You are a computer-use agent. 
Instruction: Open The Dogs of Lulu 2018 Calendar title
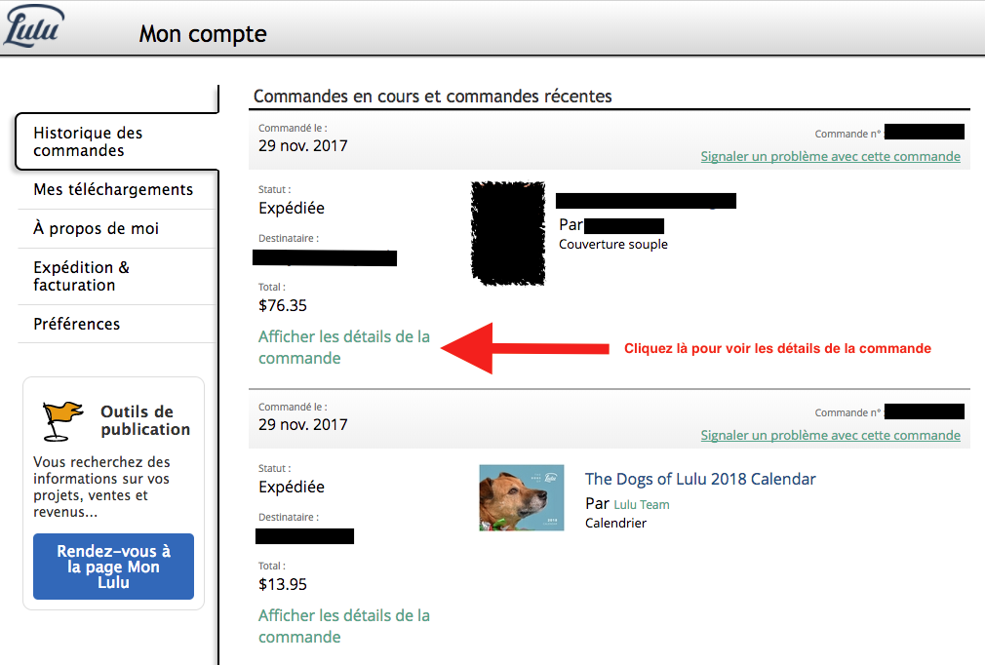click(700, 479)
